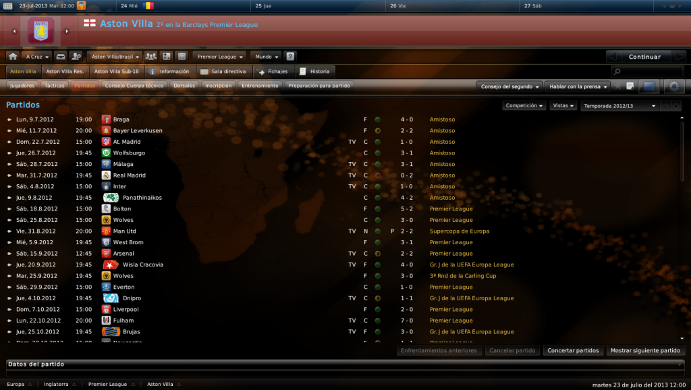Open the Vistas dropdown

pos(563,106)
